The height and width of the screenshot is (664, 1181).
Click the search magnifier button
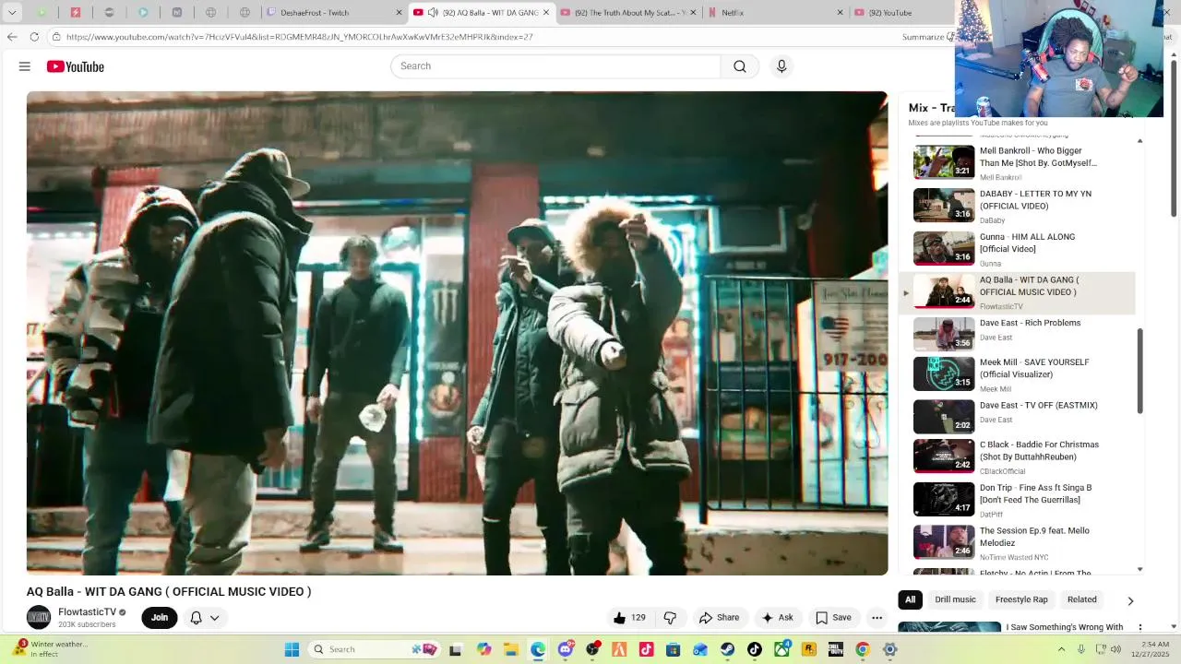pos(740,66)
